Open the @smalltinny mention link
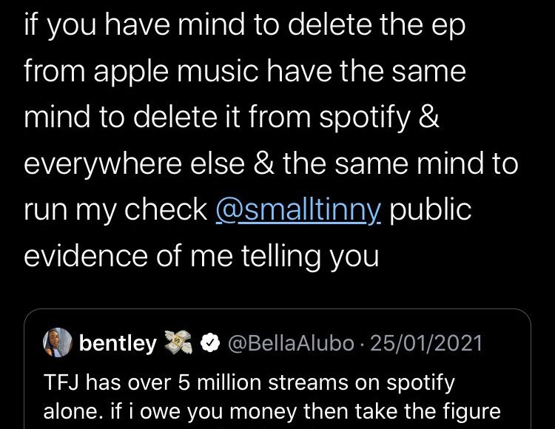 [x=298, y=209]
